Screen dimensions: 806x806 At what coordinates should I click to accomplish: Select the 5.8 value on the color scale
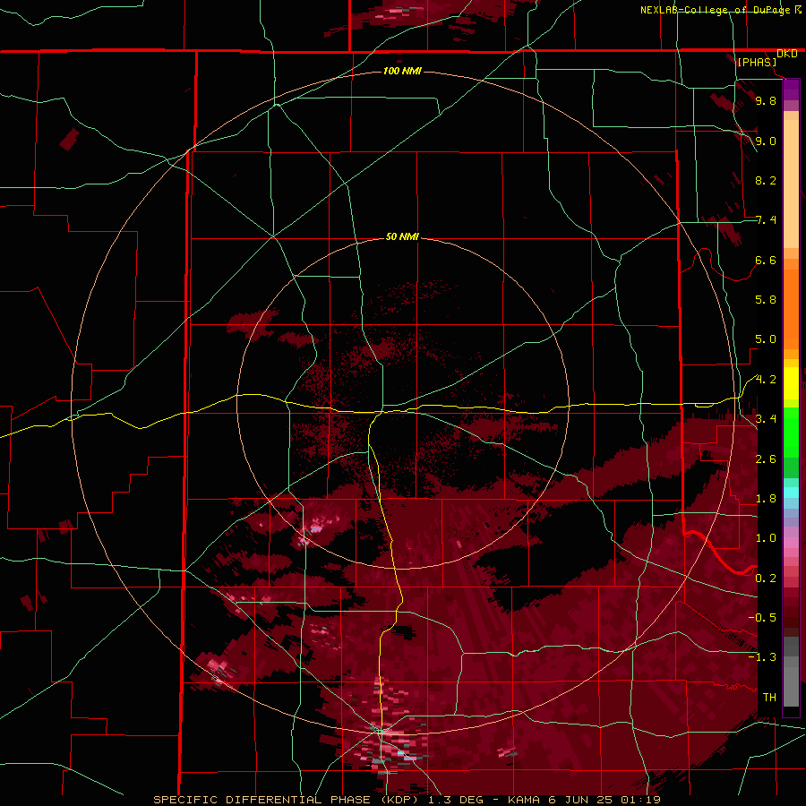[766, 299]
